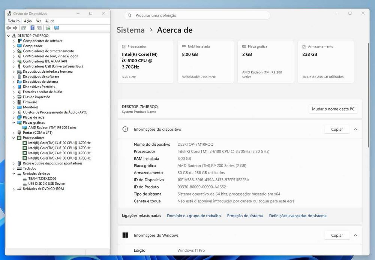Click Windows 11 Pro edition text
The image size is (375, 260).
[191, 250]
